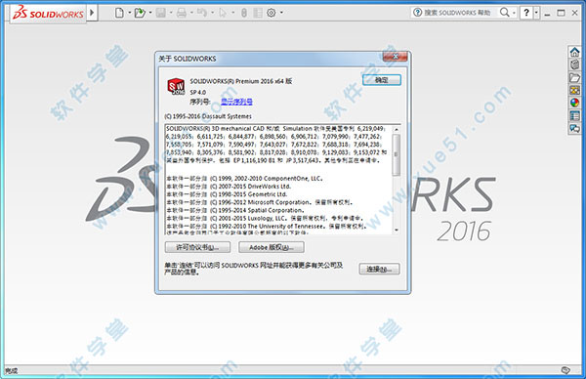
Task: Expand the Options gear dropdown arrow
Action: 281,13
